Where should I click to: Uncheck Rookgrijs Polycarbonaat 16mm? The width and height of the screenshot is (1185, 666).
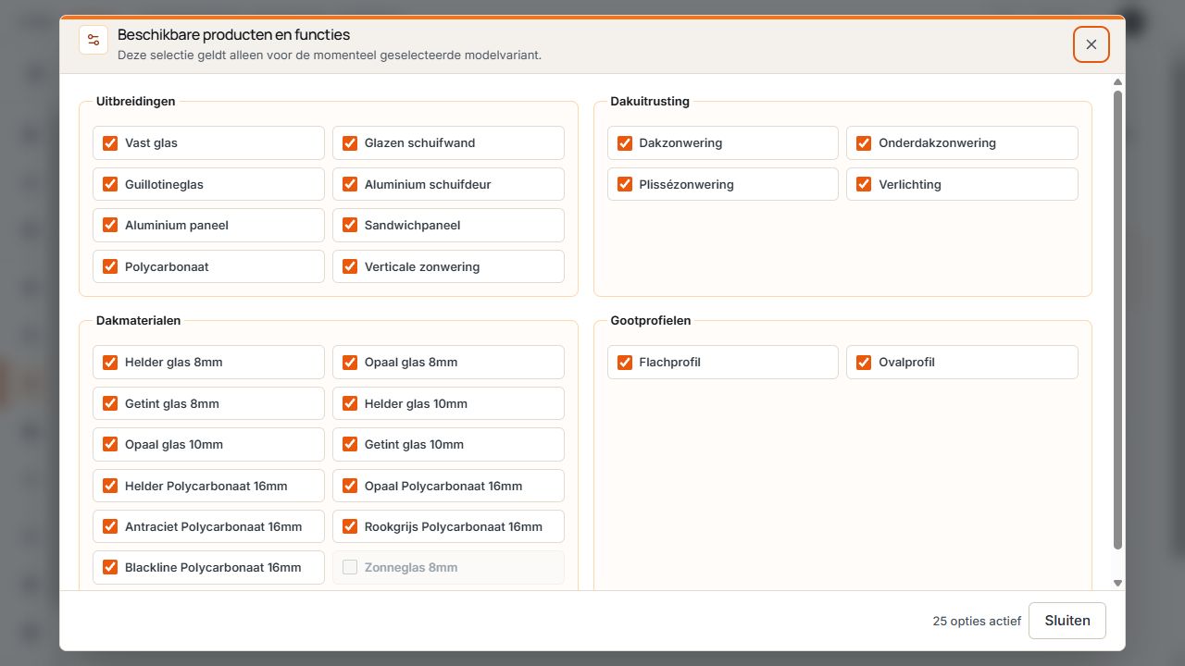tap(350, 526)
